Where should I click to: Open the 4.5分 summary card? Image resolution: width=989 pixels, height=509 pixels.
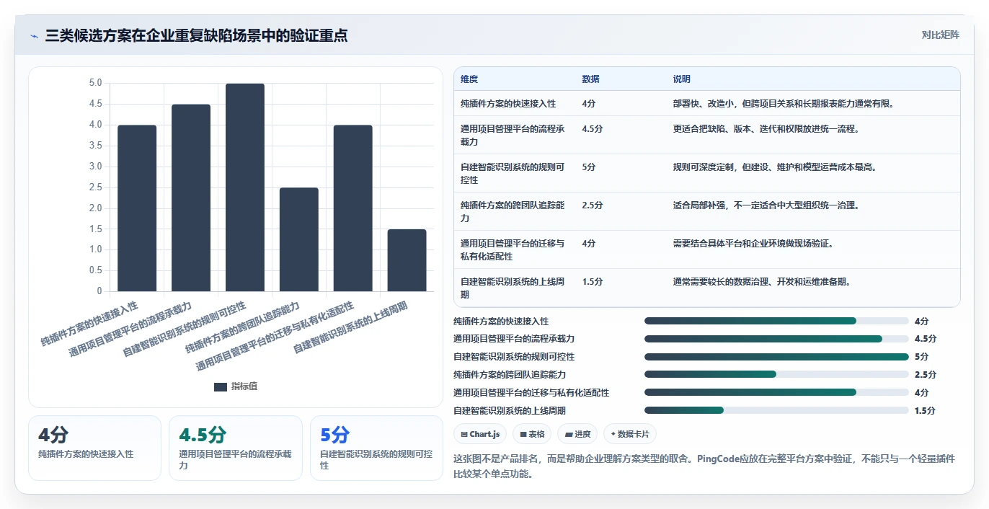tap(236, 448)
